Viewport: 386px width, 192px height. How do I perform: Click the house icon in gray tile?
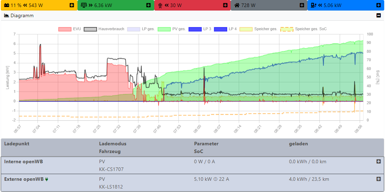(237, 5)
